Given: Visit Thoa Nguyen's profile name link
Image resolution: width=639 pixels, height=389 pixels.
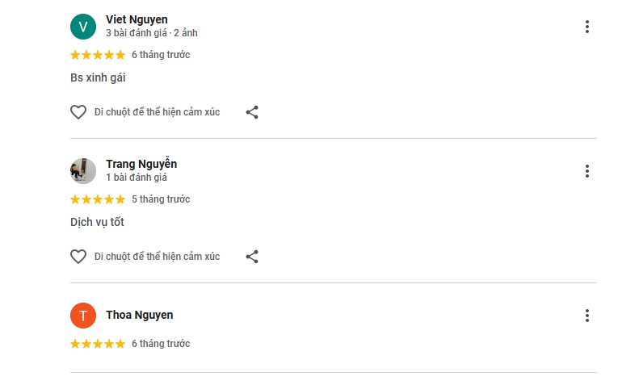Looking at the screenshot, I should pos(139,315).
